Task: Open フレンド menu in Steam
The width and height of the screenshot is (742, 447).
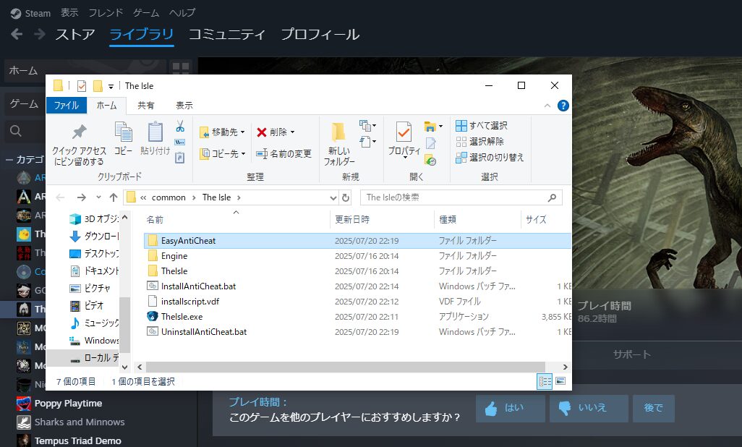Action: click(x=106, y=13)
